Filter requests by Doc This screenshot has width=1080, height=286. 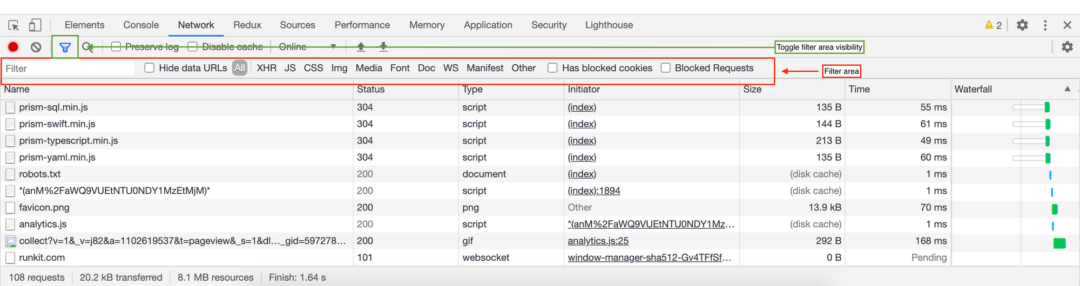426,68
